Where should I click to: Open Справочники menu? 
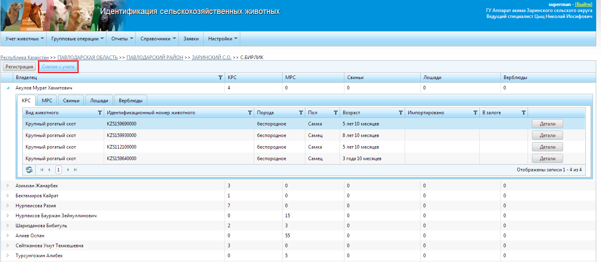158,39
